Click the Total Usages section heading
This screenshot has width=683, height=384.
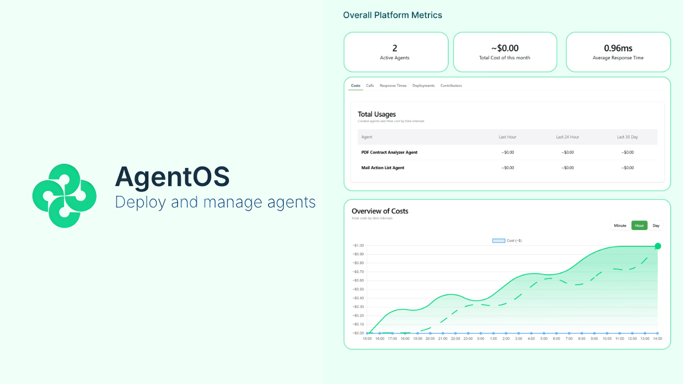[377, 114]
